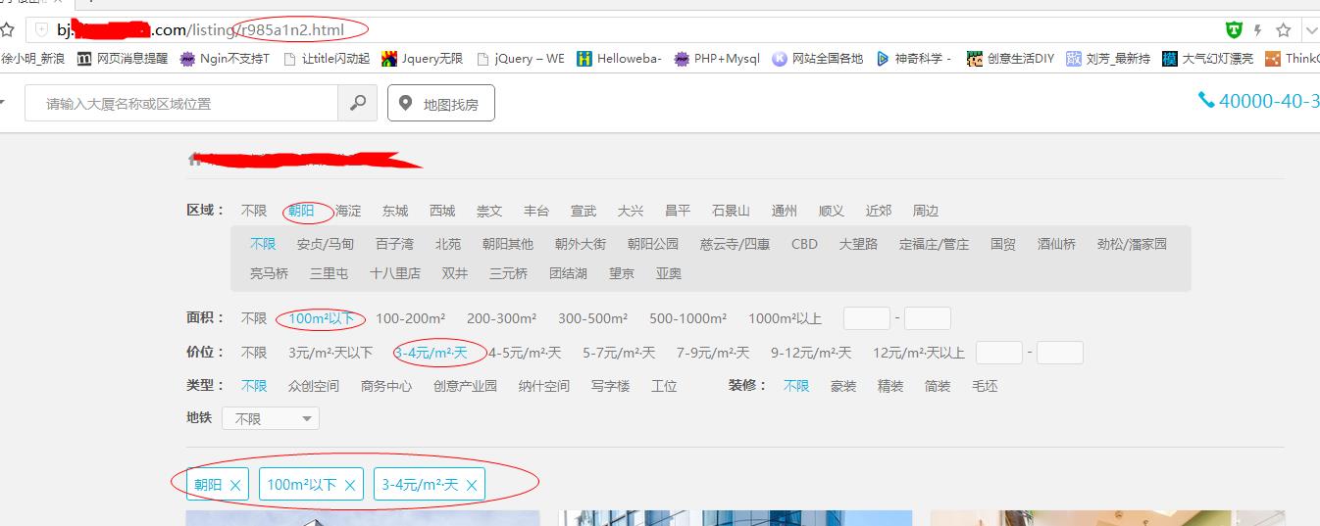Viewport: 1320px width, 526px height.
Task: Select the CBD sub-area
Action: [x=804, y=244]
